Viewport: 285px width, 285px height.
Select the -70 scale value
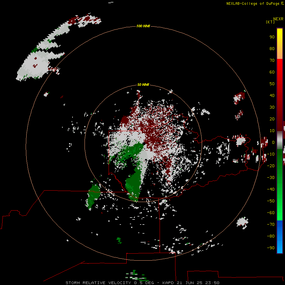(271, 224)
